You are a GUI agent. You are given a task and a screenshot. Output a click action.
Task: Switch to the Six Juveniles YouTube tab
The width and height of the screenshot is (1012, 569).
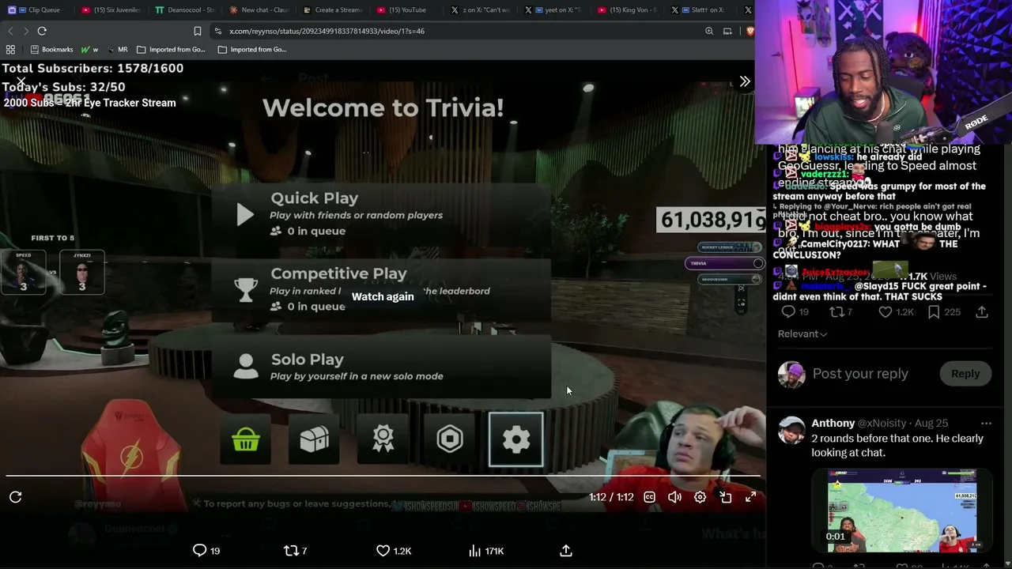[112, 10]
